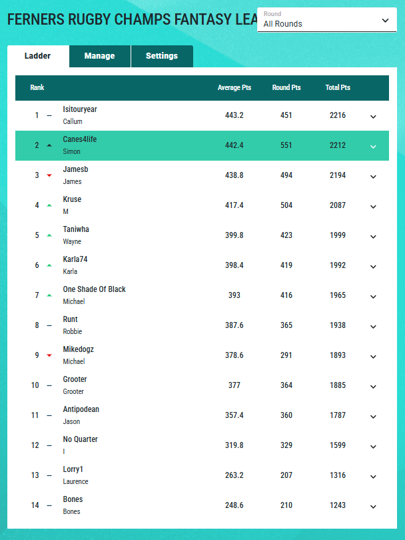The width and height of the screenshot is (405, 540).
Task: Expand the Runt team row
Action: coord(373,326)
